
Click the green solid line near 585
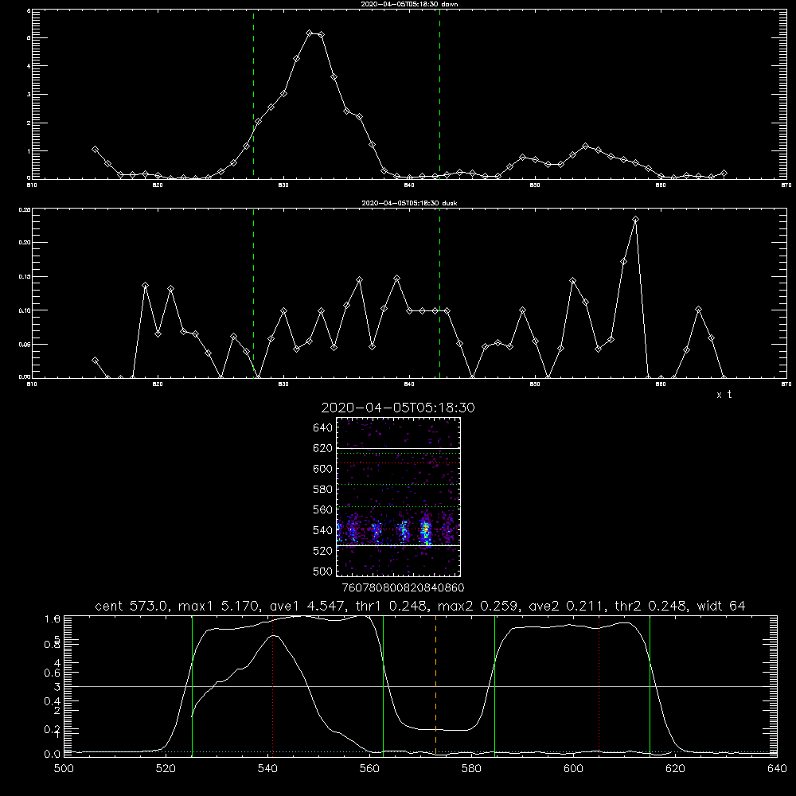pyautogui.click(x=494, y=685)
